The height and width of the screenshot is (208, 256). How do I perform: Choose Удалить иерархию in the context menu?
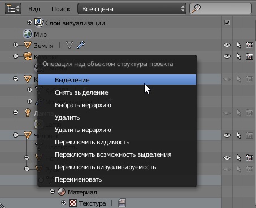pos(117,130)
